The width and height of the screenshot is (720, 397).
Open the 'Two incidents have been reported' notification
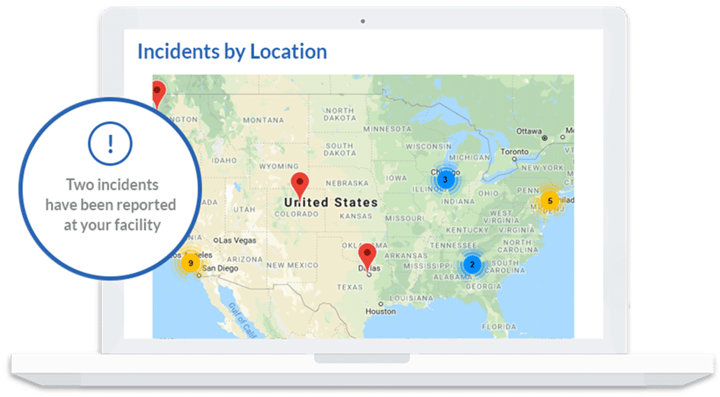[x=111, y=204]
